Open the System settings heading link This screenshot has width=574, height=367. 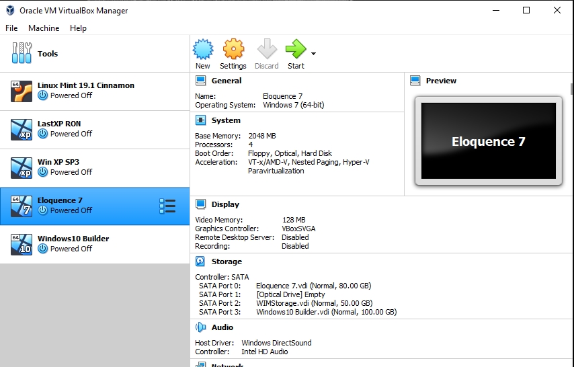click(226, 120)
